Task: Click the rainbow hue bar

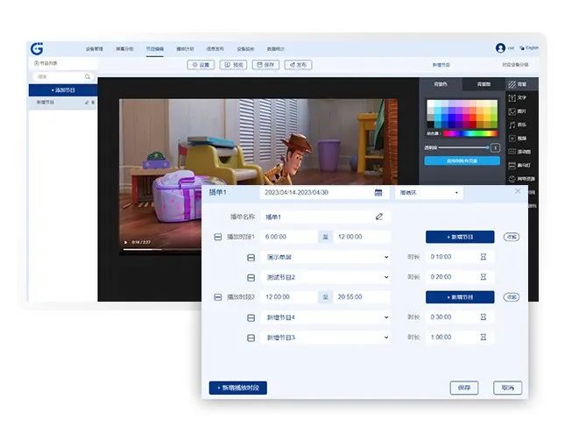Action: click(470, 133)
